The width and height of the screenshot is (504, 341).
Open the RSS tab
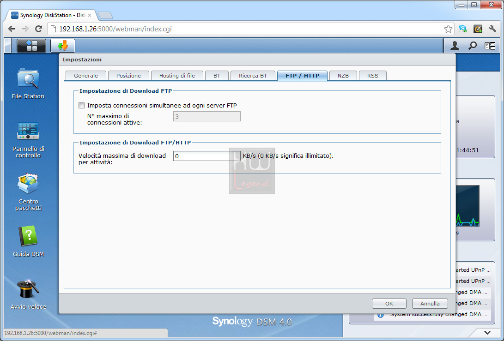(373, 76)
